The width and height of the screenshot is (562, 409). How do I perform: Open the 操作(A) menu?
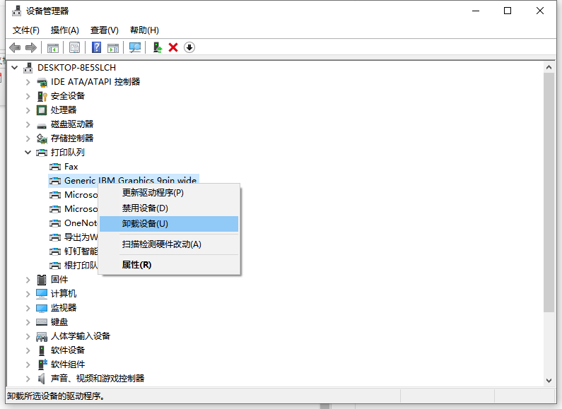point(64,30)
